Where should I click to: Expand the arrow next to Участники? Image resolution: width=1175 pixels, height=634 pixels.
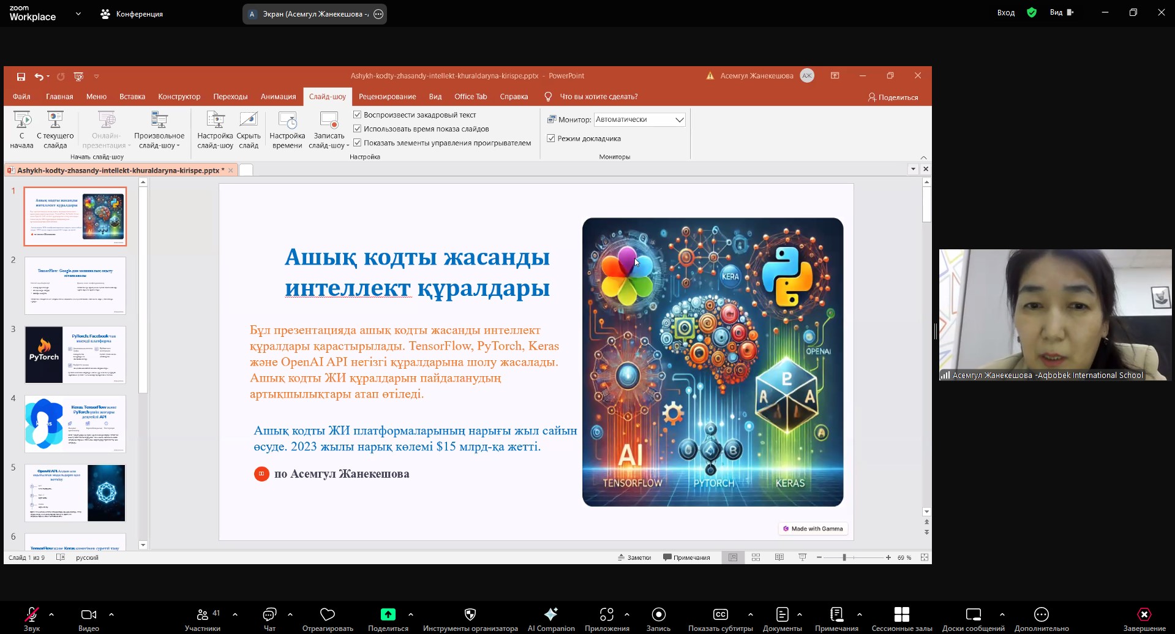[235, 614]
